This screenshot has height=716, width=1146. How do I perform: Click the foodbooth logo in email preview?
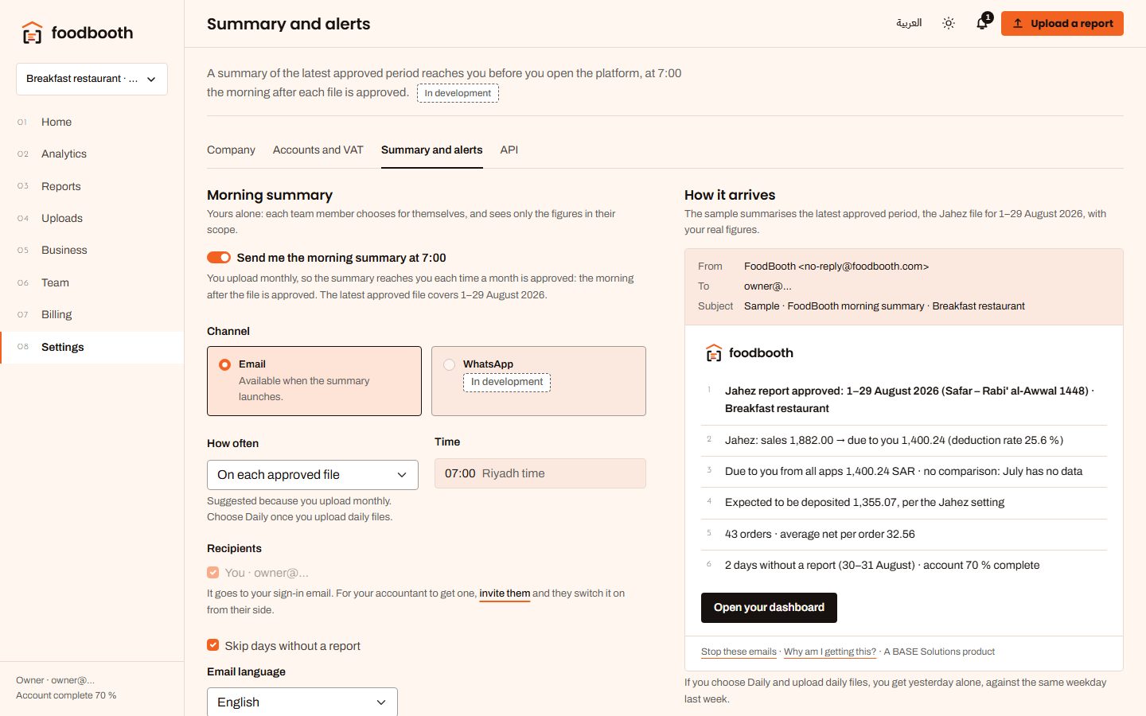(x=750, y=353)
